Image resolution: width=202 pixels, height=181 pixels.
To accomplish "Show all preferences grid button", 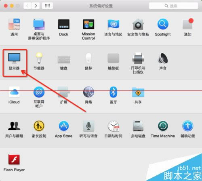I will pyautogui.click(x=47, y=6).
